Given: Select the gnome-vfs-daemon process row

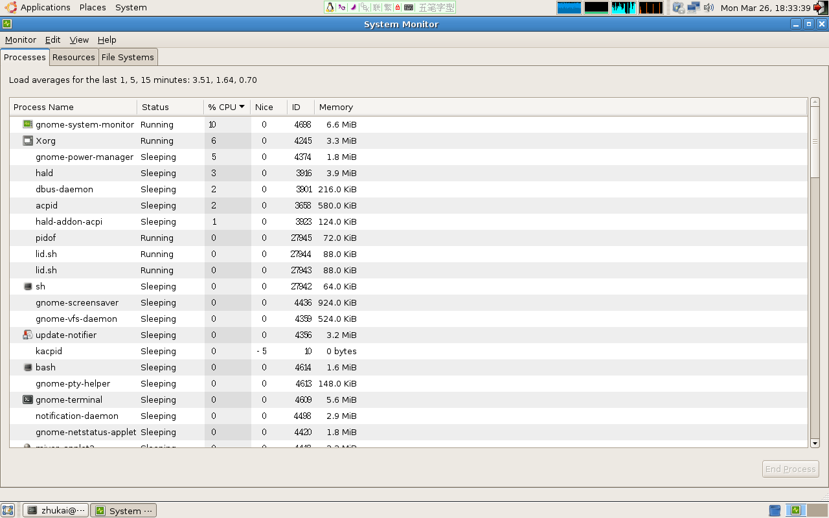Looking at the screenshot, I should (409, 319).
